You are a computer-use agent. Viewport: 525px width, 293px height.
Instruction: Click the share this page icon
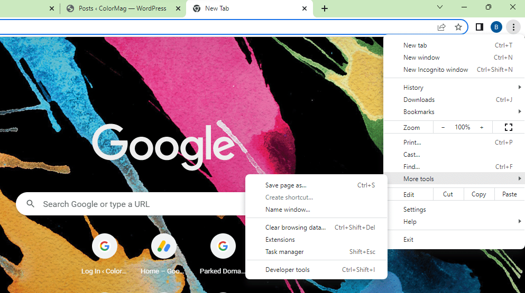[441, 27]
